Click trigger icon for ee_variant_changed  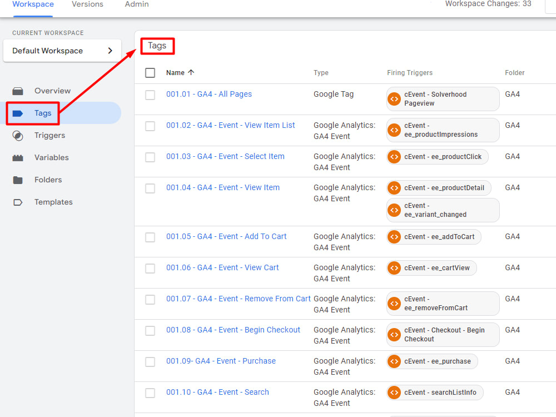394,210
